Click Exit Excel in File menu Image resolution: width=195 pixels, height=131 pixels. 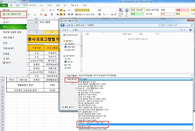point(7,62)
